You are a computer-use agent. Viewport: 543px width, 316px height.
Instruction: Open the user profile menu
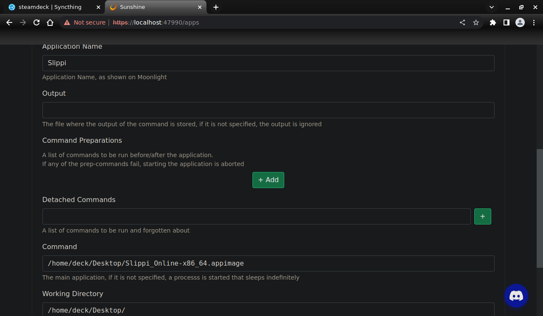coord(520,22)
